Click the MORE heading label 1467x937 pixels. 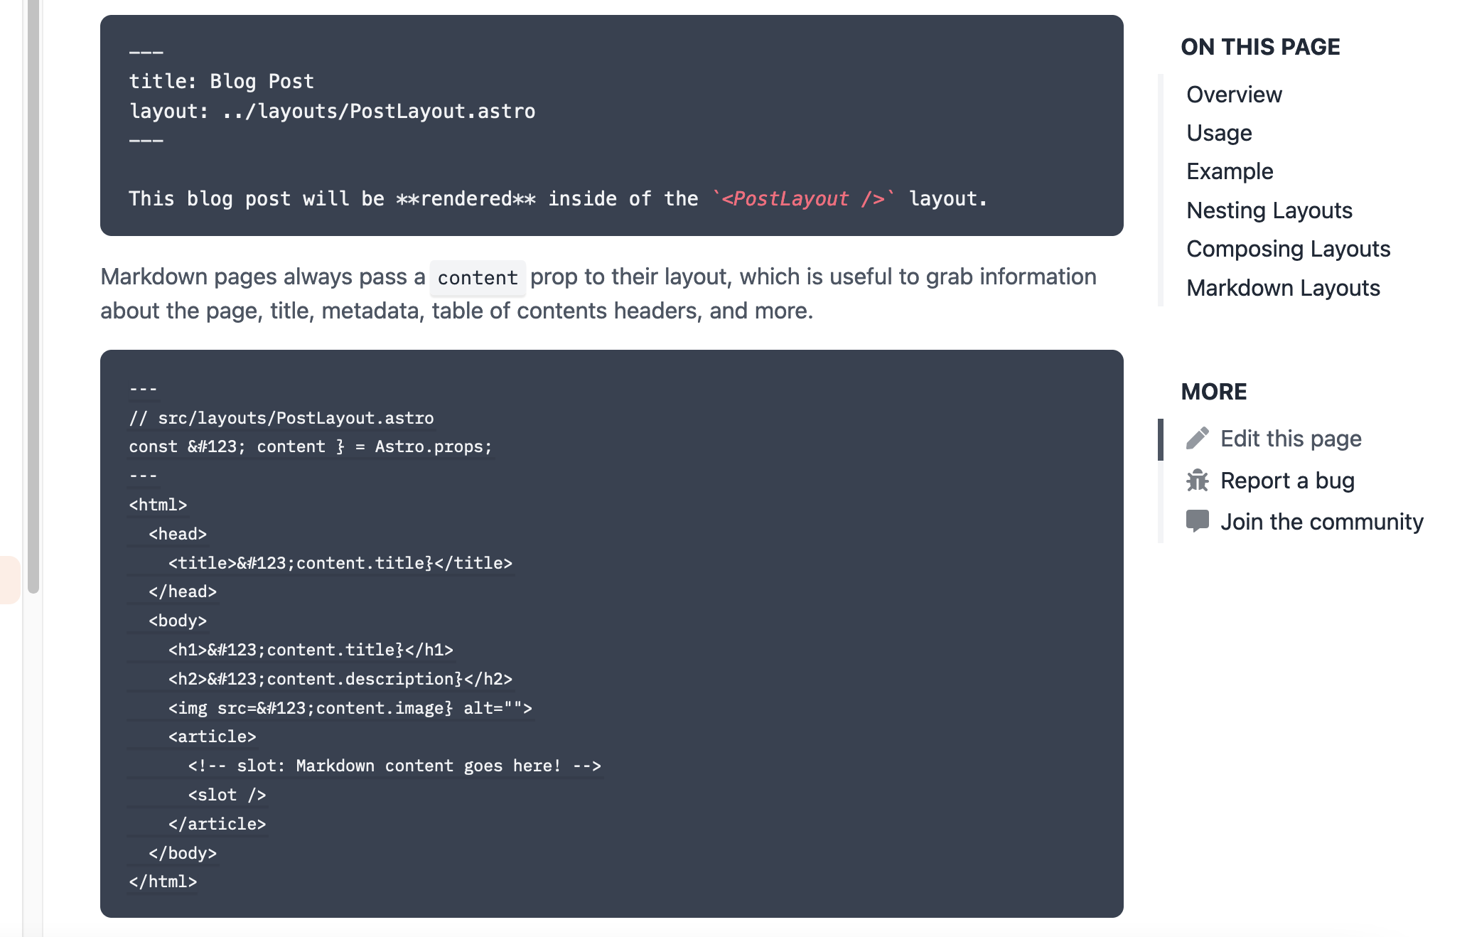[1214, 391]
